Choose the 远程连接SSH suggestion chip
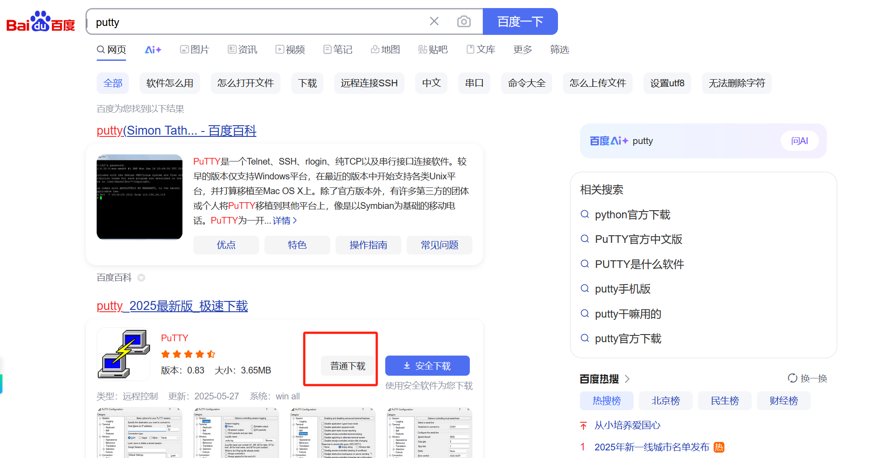Image resolution: width=881 pixels, height=458 pixels. point(369,83)
